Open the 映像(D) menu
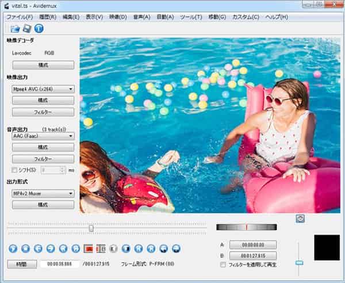The height and width of the screenshot is (283, 345). point(118,17)
